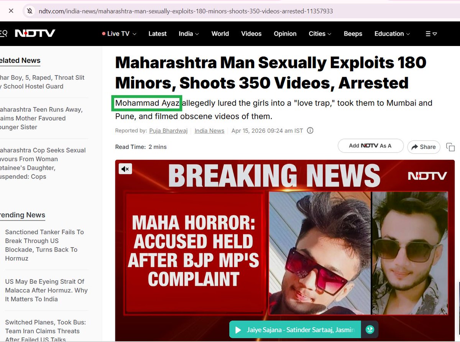Viewport: 460px width, 342px height.
Task: Click the 'Read Time: 2 mins' text
Action: (141, 147)
